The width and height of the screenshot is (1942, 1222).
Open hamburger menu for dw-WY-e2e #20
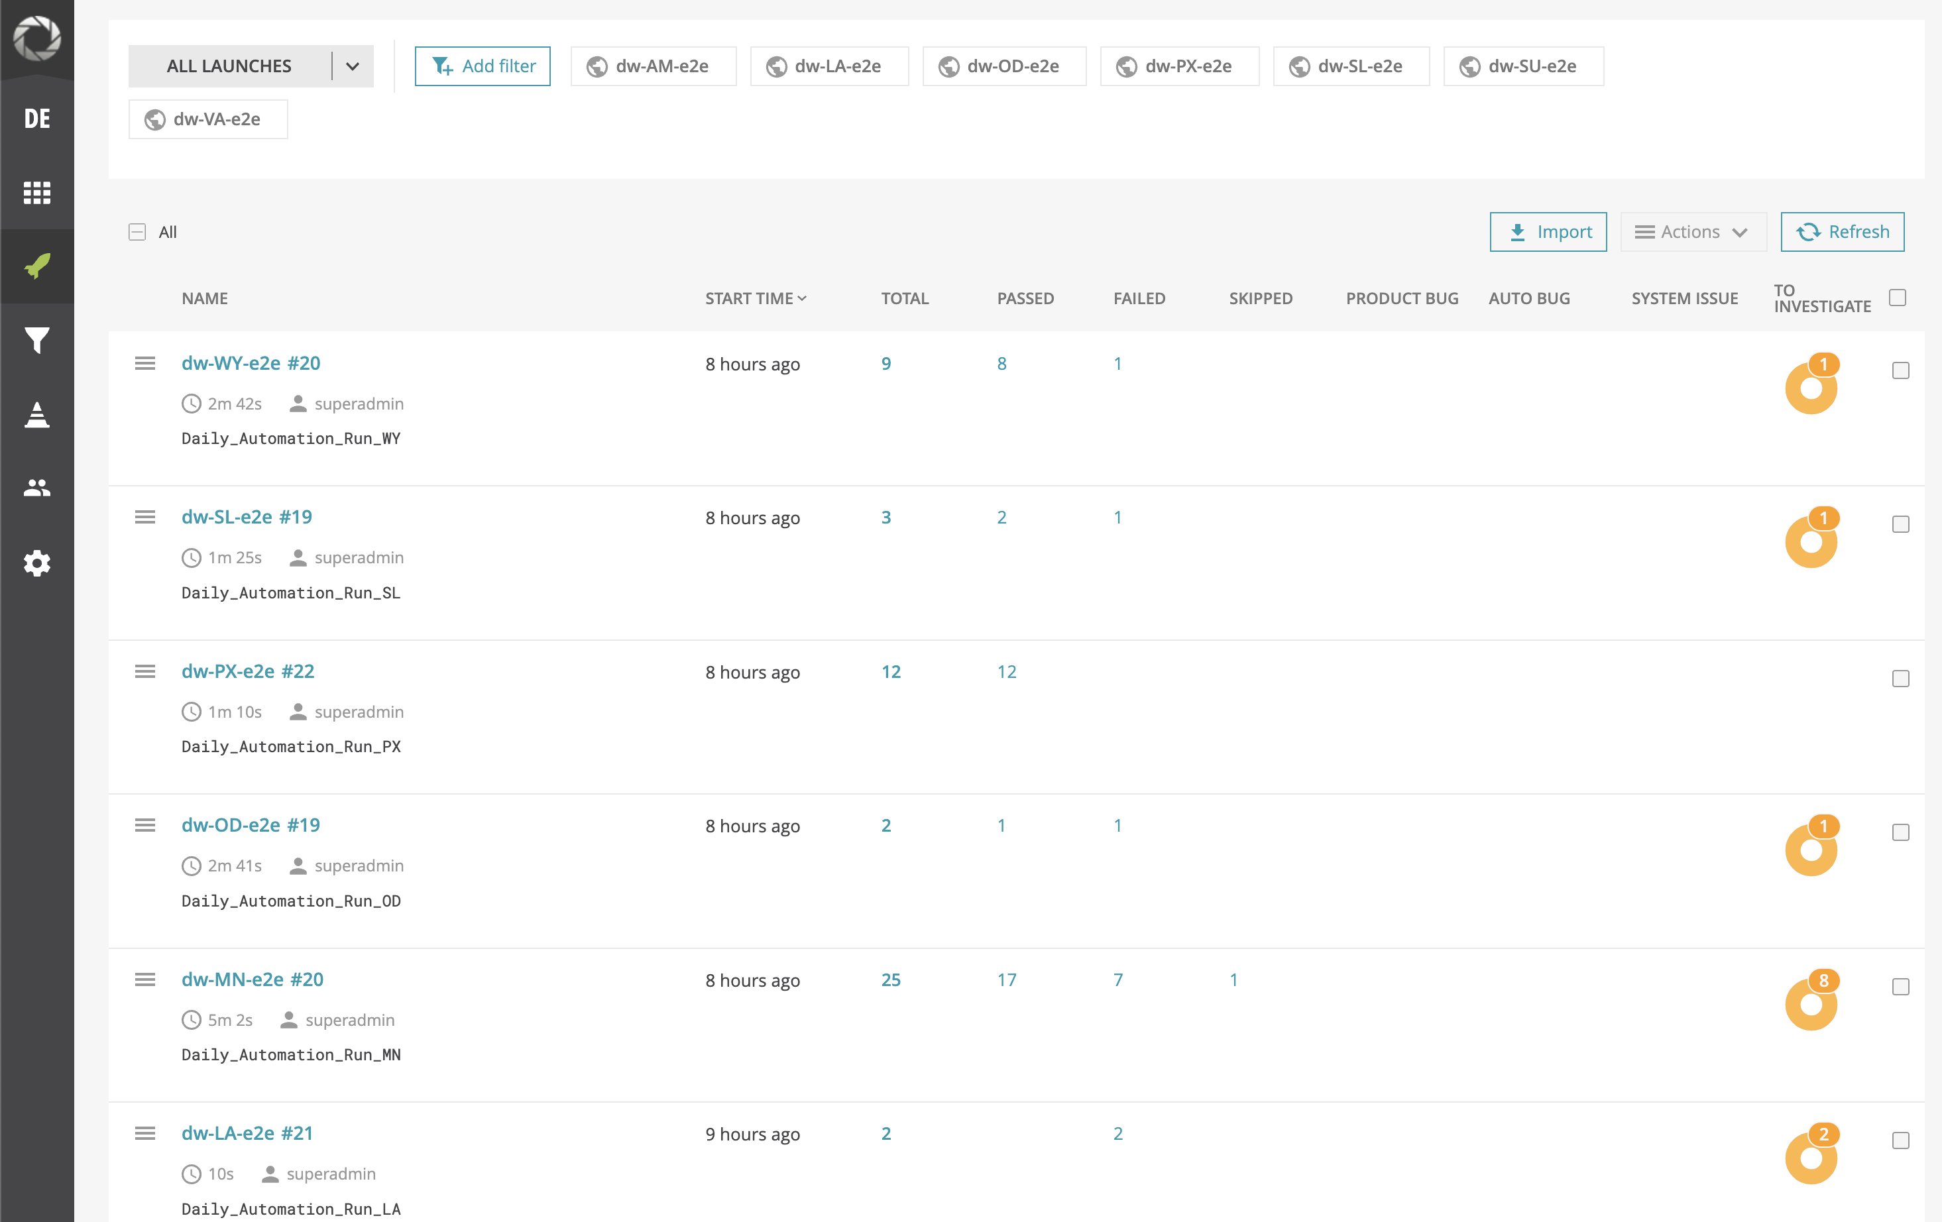(145, 363)
